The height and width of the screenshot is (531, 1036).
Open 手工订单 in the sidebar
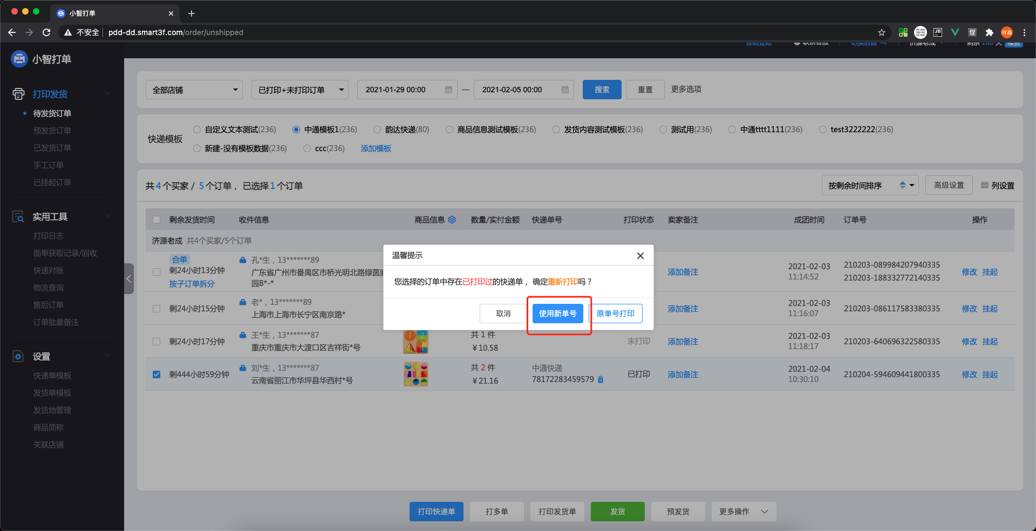pyautogui.click(x=49, y=165)
